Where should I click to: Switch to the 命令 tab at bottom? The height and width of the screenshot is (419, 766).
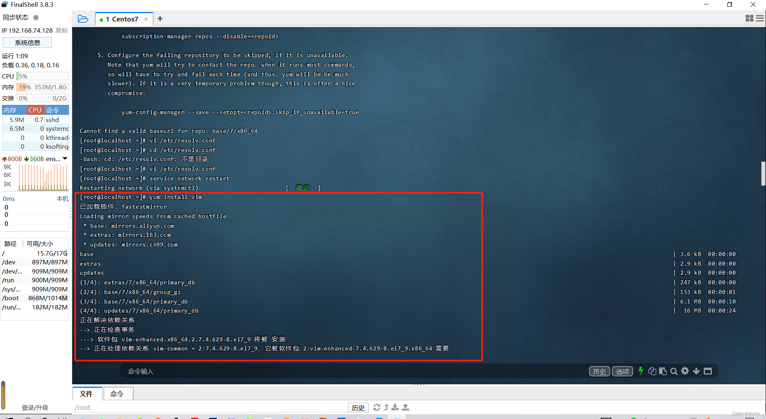pos(118,394)
